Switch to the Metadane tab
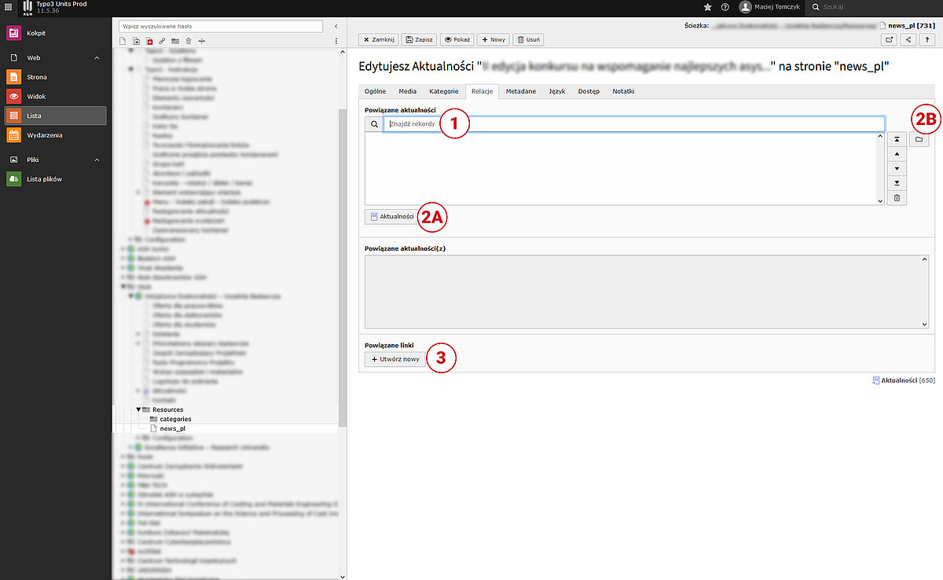Image resolution: width=943 pixels, height=580 pixels. point(520,91)
